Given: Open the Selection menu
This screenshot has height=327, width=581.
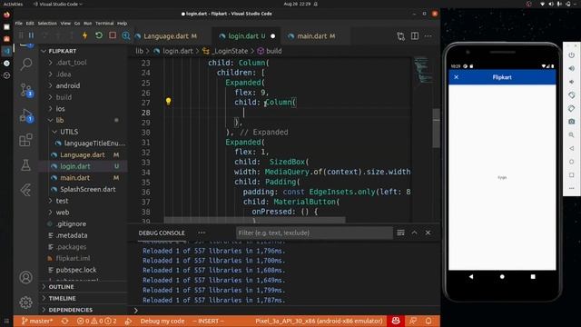Looking at the screenshot, I should [47, 23].
